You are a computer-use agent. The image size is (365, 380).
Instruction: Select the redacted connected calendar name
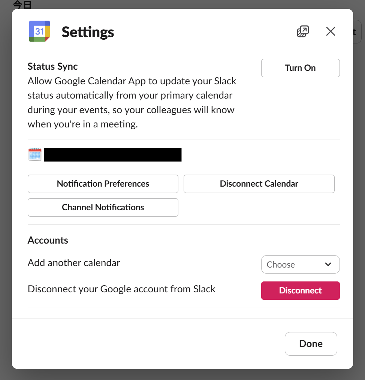tap(112, 155)
